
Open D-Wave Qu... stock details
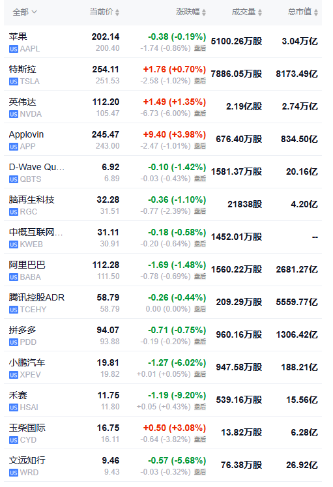click(163, 172)
